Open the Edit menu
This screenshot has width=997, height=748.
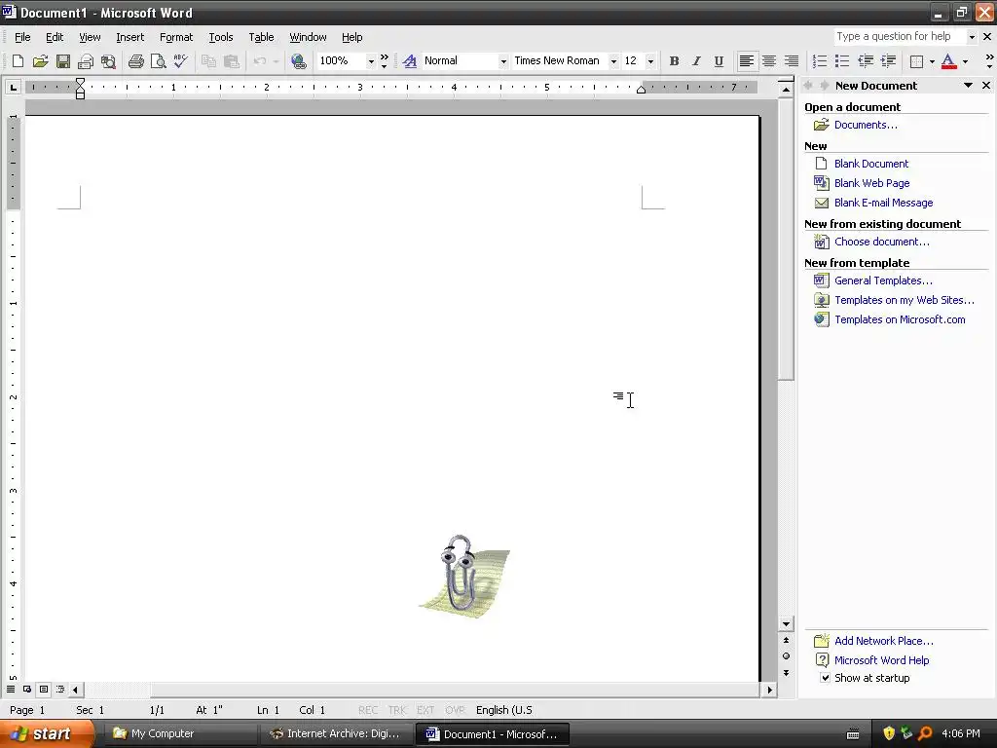pyautogui.click(x=55, y=38)
